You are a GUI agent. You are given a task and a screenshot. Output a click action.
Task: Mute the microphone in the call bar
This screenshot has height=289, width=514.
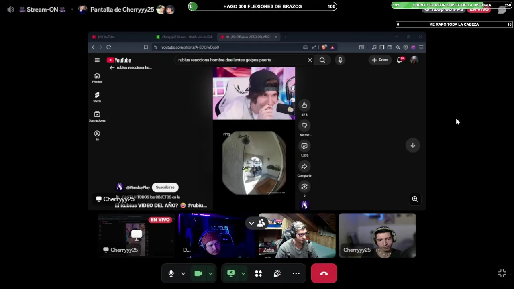(171, 273)
